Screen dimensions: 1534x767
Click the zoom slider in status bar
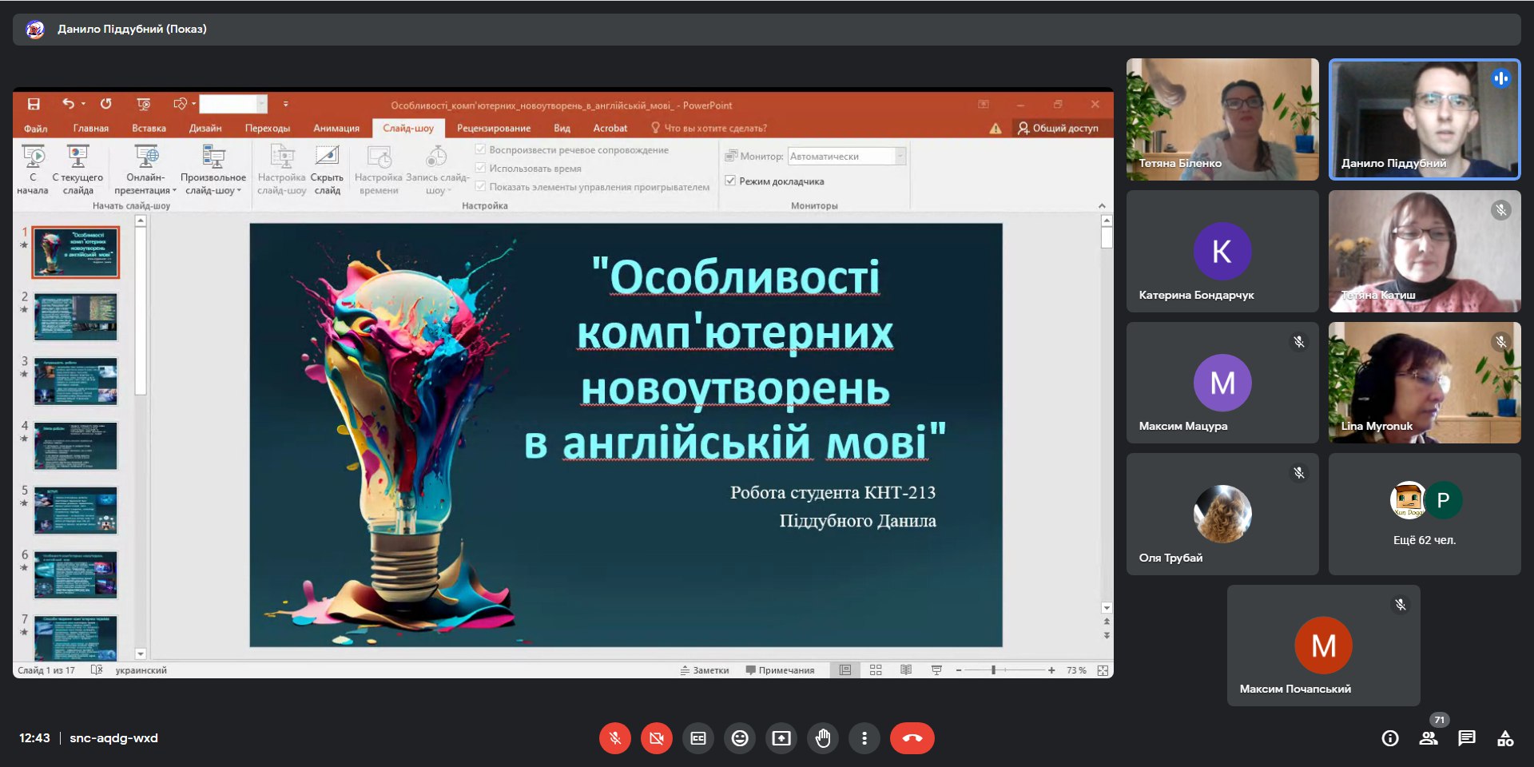[994, 670]
